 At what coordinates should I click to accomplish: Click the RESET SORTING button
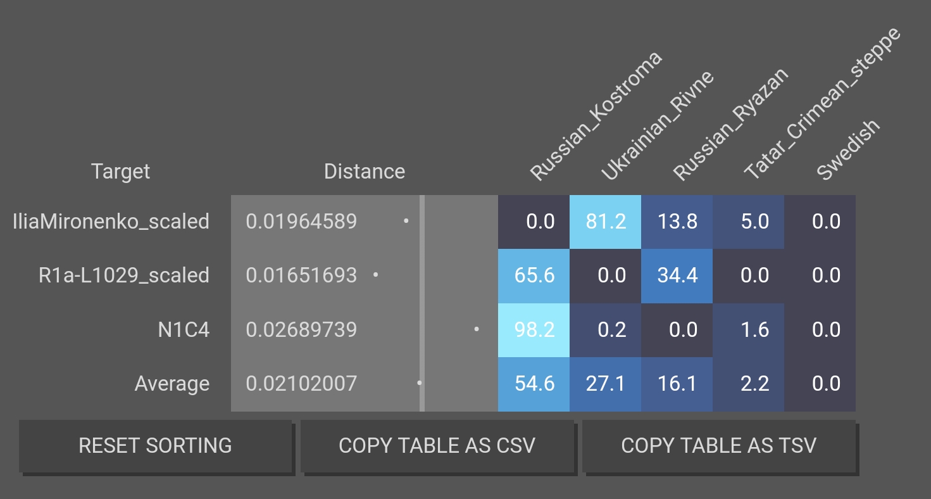[155, 446]
